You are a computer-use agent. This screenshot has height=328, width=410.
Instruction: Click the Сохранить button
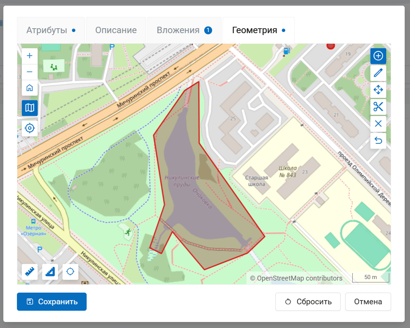pyautogui.click(x=52, y=302)
